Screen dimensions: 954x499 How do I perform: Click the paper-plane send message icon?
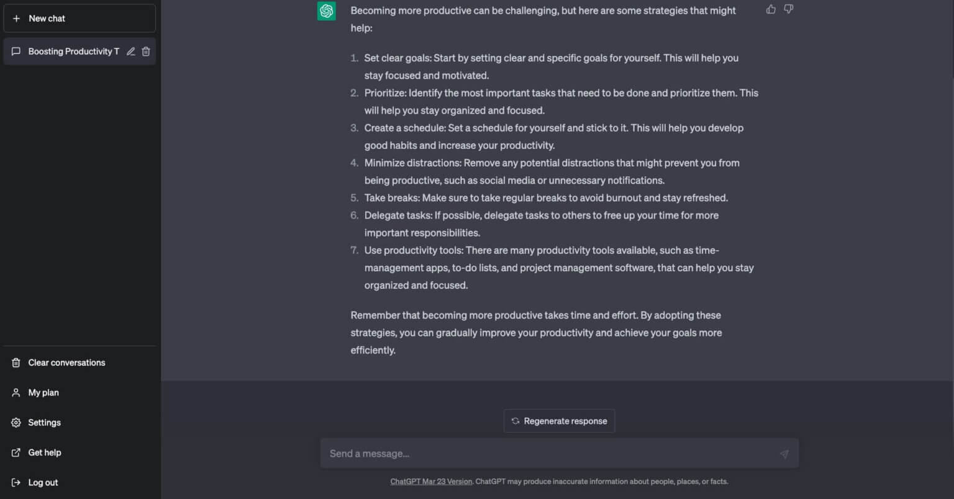tap(784, 454)
